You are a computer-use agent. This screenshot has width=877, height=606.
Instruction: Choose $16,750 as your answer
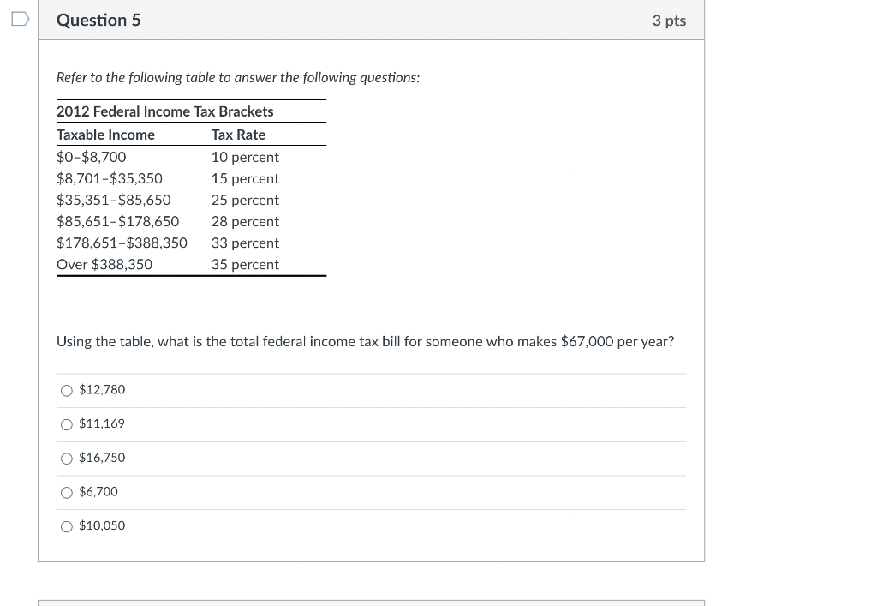(x=67, y=458)
